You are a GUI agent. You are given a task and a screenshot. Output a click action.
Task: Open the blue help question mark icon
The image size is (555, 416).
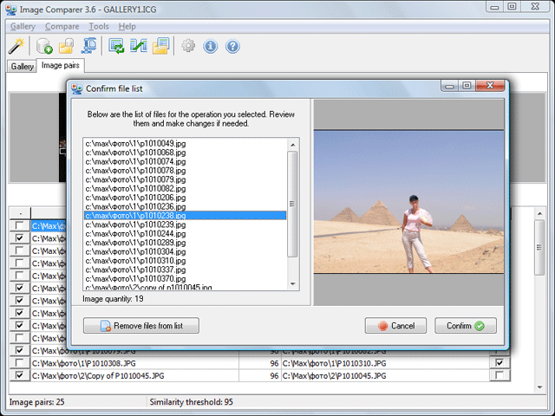[x=232, y=46]
